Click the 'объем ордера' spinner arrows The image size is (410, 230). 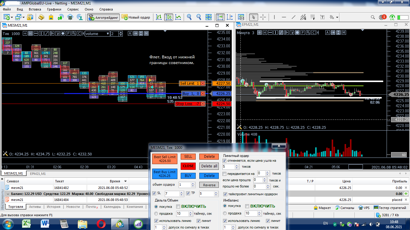pos(193,185)
